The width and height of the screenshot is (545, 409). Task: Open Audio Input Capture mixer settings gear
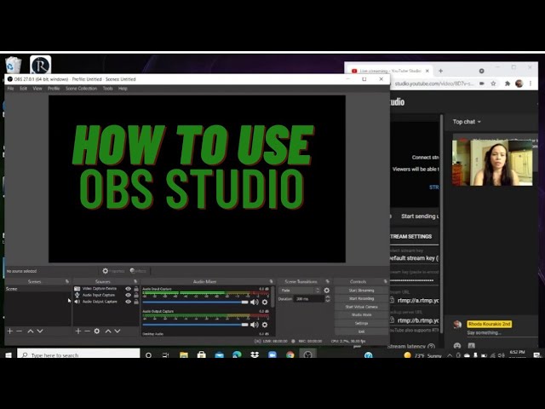(265, 302)
